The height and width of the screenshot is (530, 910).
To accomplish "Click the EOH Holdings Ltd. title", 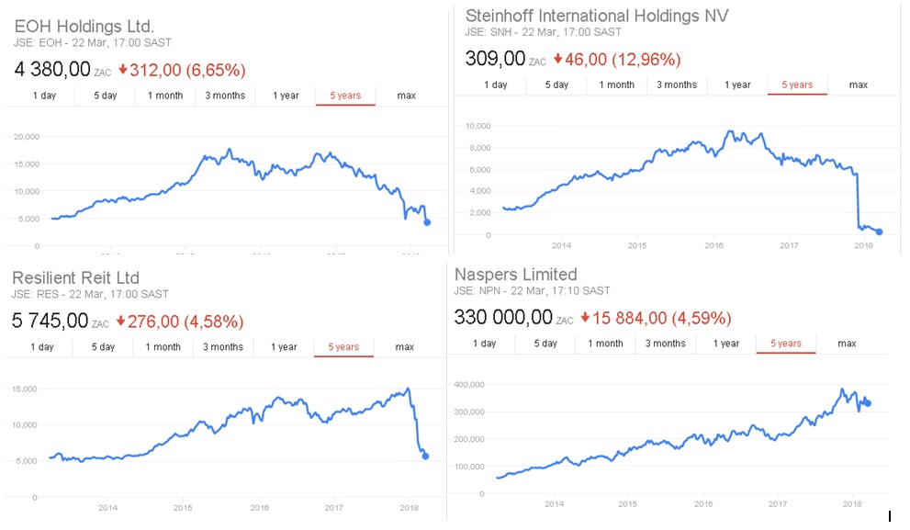I will click(x=84, y=26).
